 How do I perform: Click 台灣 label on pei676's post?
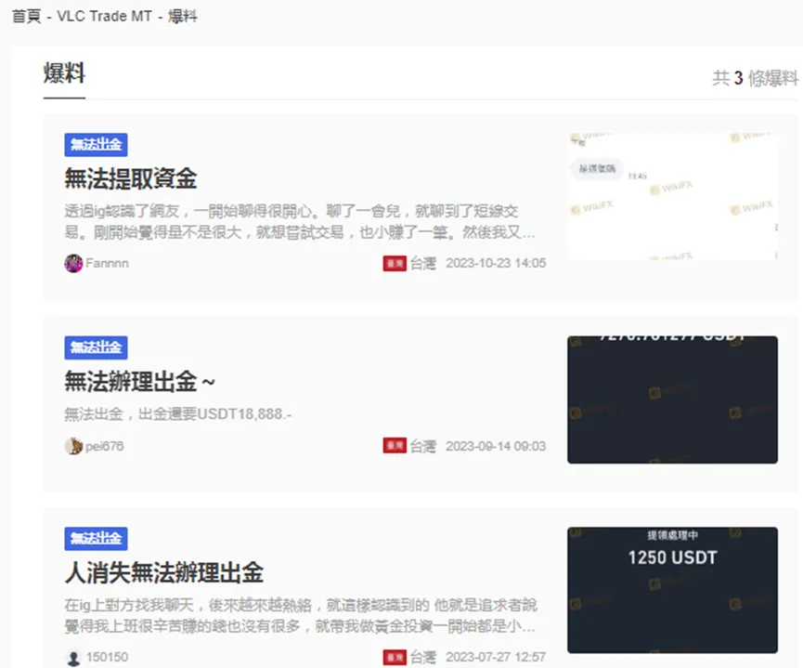423,446
